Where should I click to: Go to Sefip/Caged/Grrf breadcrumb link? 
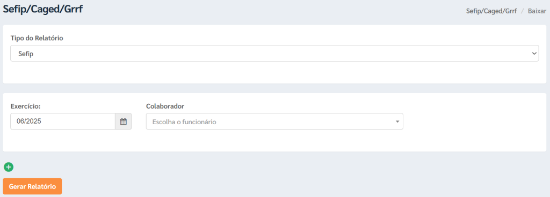(x=491, y=11)
